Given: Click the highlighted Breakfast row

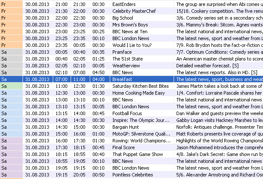Looking at the screenshot, I should pos(122,79).
